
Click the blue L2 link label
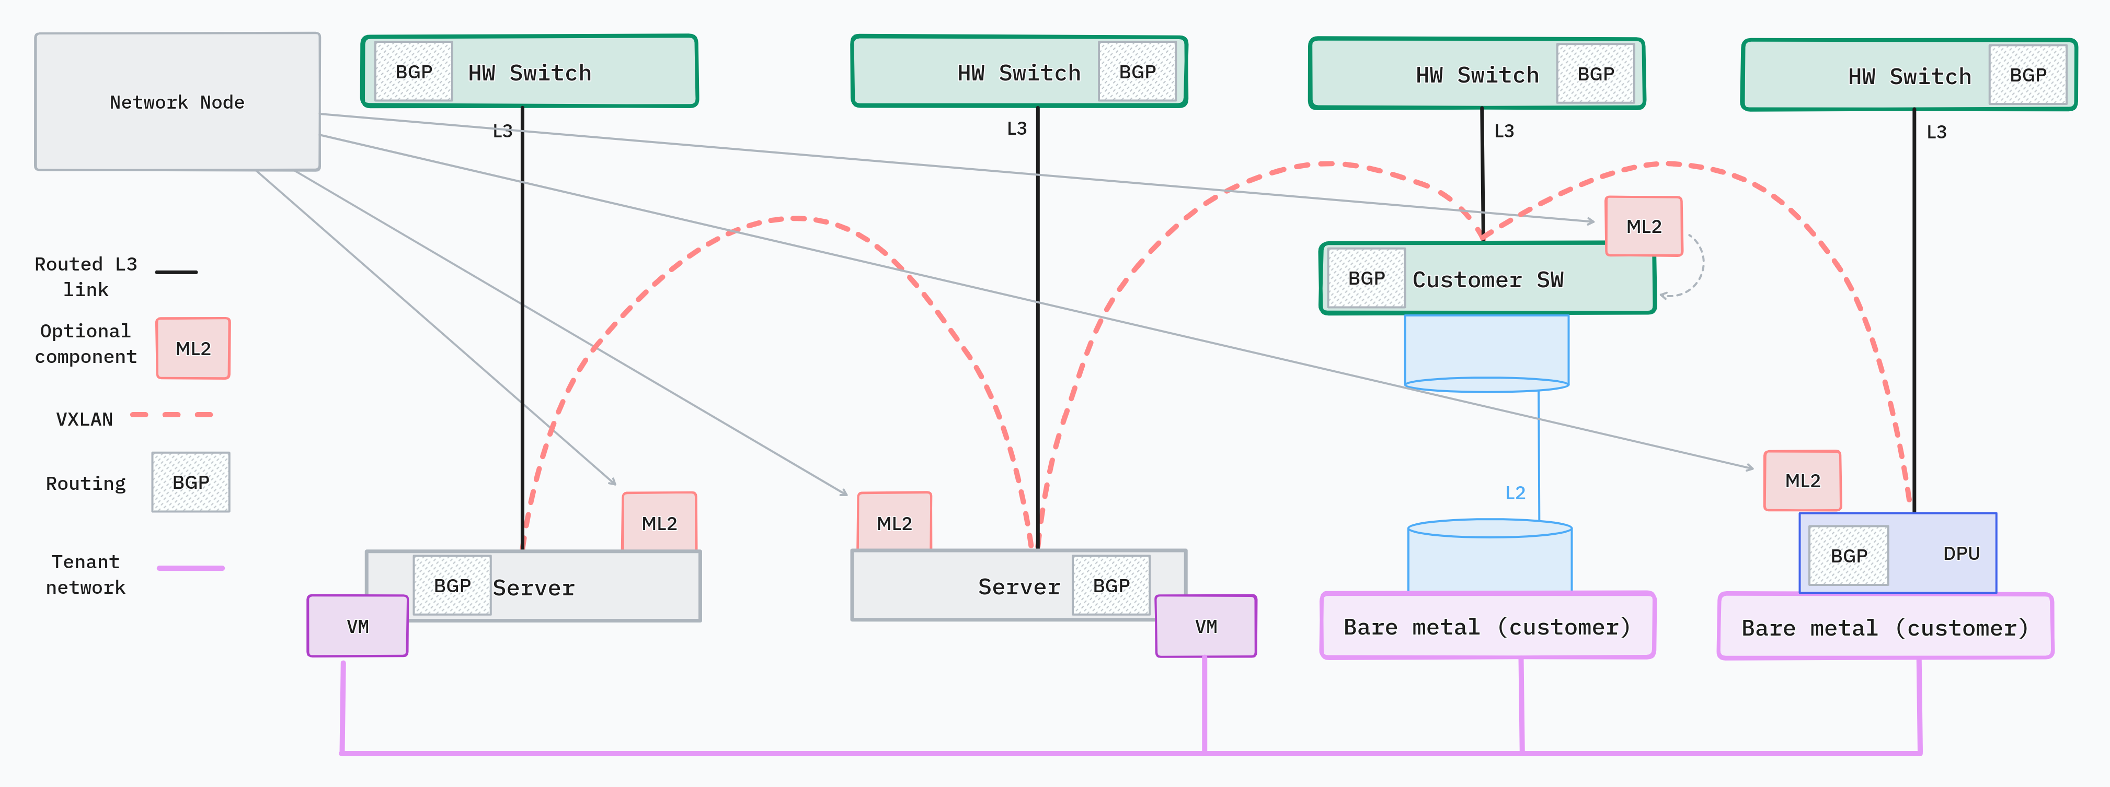tap(1516, 494)
